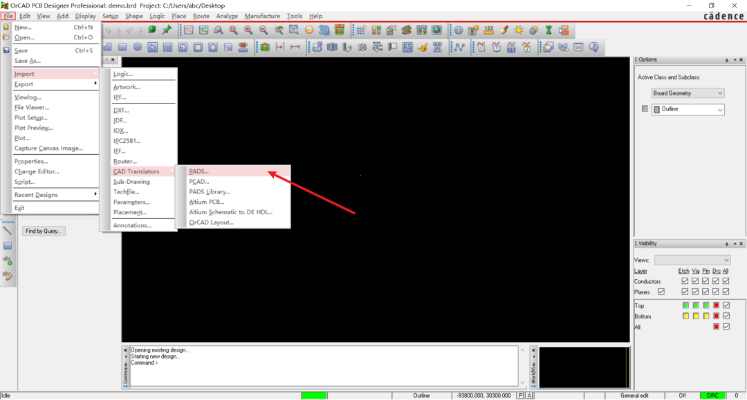Screen dimensions: 747x400
Task: Open the 3D canvas viewer icon
Action: click(324, 30)
